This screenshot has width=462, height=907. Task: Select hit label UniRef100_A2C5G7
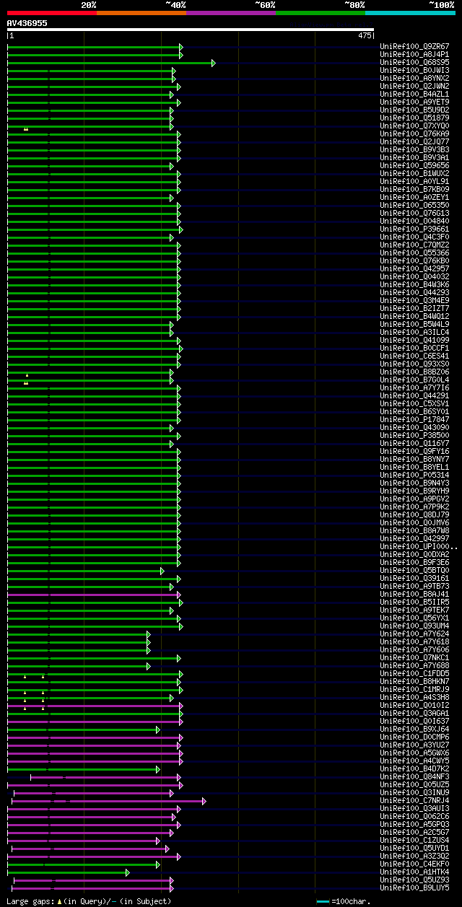click(x=414, y=832)
